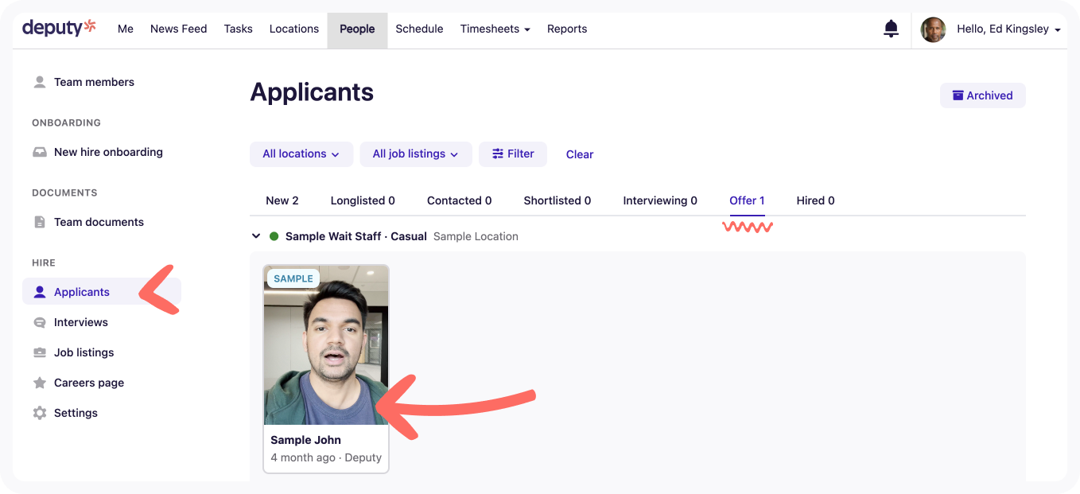
Task: Click the 4 month ago · Deputy text
Action: [326, 457]
